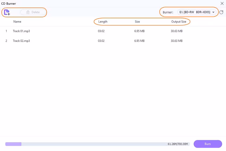Image resolution: width=226 pixels, height=151 pixels.
Task: Click the add audio file icon
Action: click(x=7, y=12)
